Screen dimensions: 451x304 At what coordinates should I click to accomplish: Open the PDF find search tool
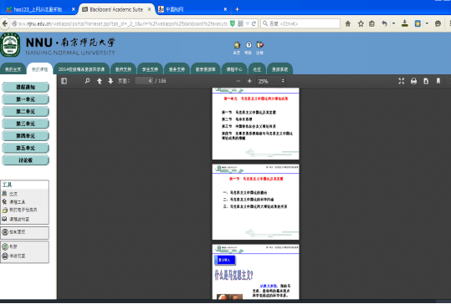(87, 81)
